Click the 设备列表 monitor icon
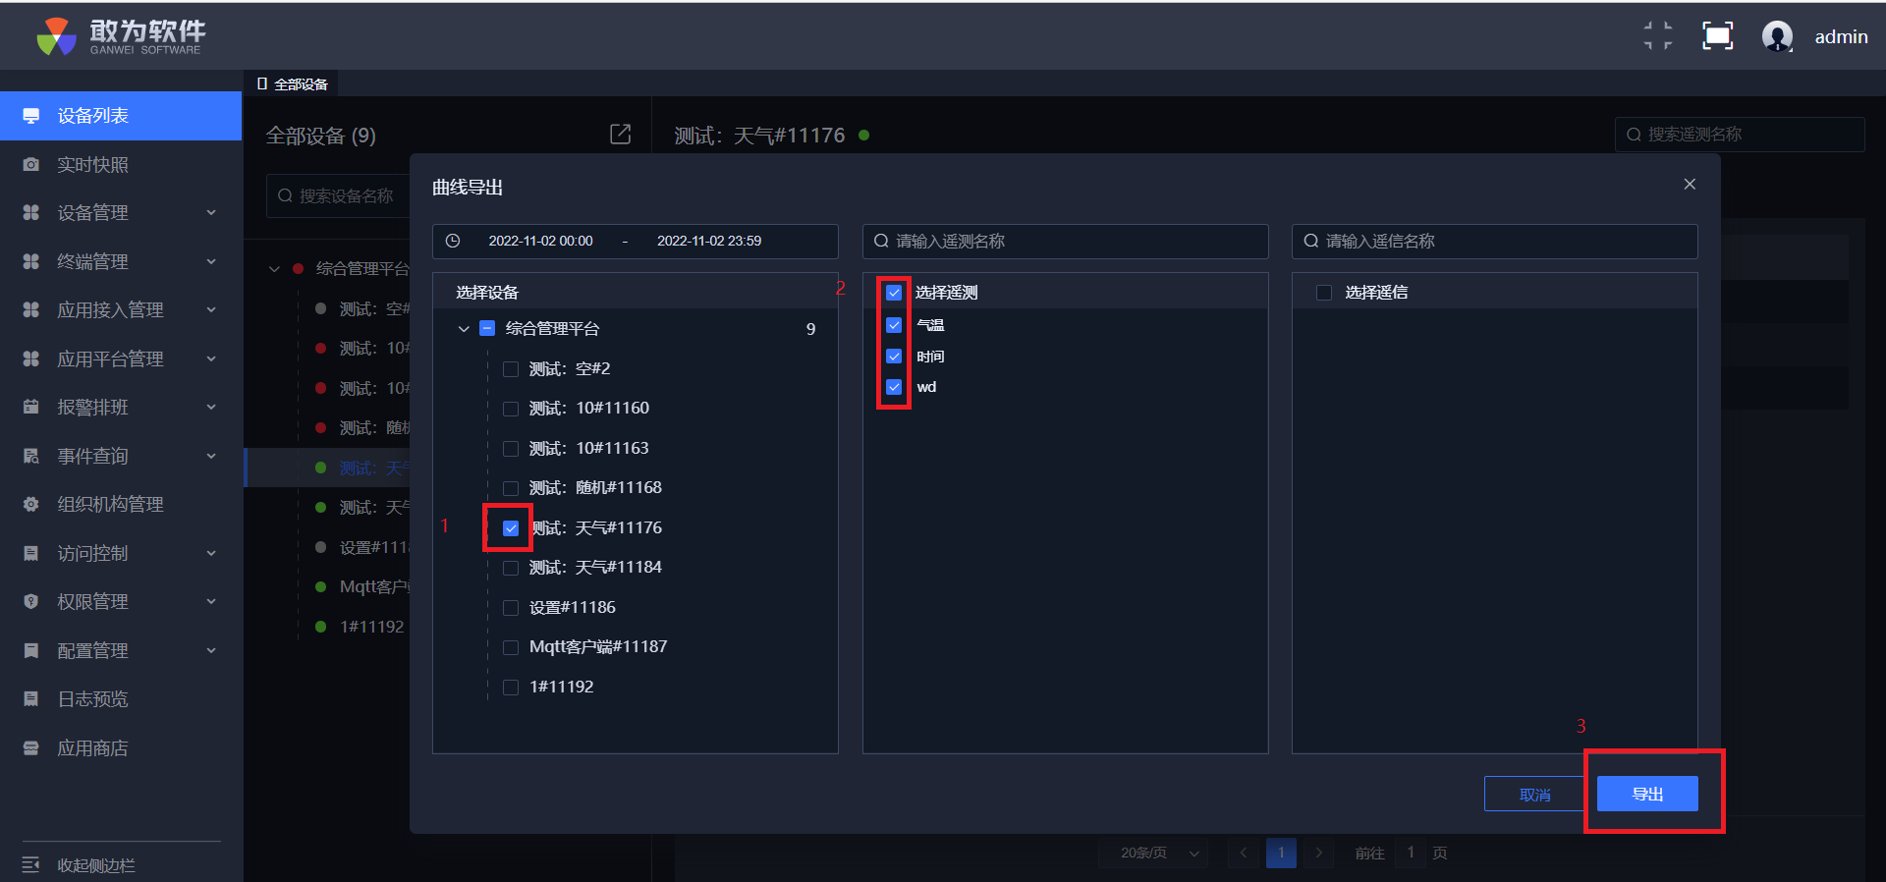Image resolution: width=1886 pixels, height=882 pixels. [x=31, y=116]
